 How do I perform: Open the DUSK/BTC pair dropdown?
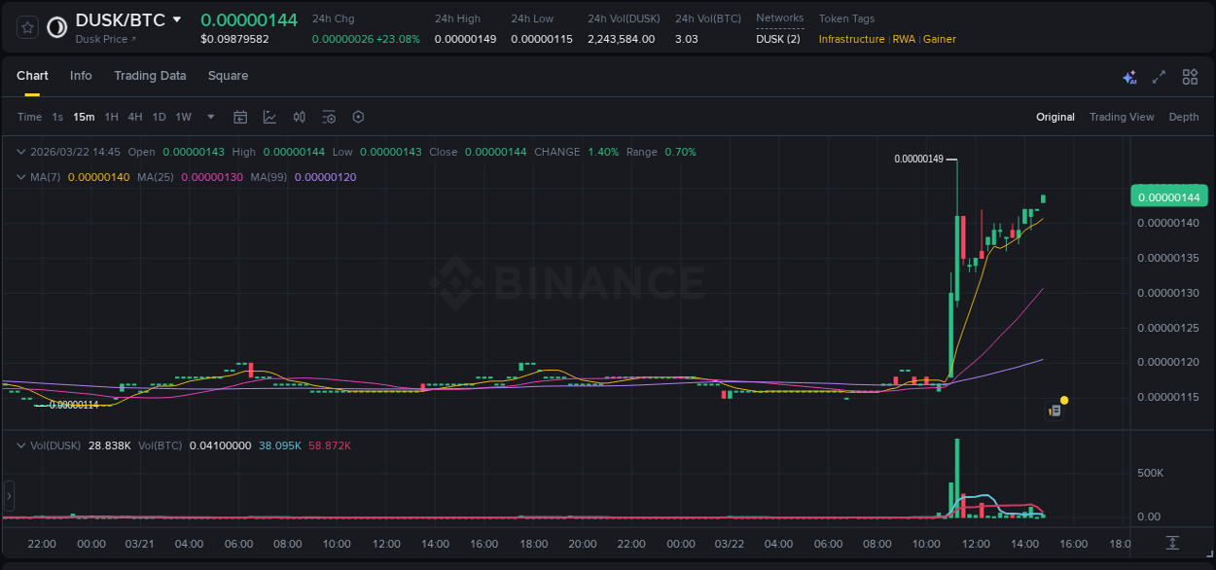click(176, 18)
